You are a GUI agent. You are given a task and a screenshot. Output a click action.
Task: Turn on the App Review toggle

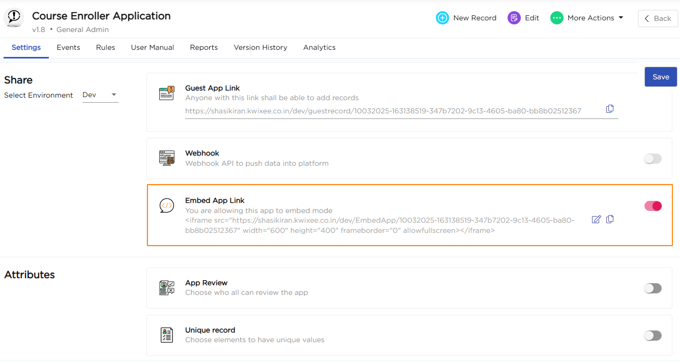(653, 288)
